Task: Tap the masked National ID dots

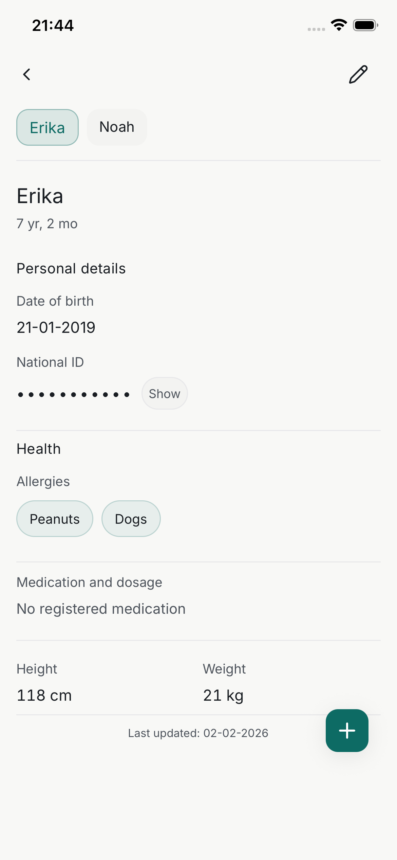Action: click(x=74, y=394)
